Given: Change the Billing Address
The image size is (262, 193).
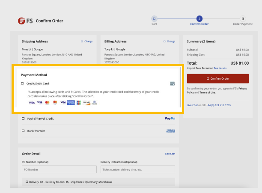Looking at the screenshot, I should (x=169, y=42).
